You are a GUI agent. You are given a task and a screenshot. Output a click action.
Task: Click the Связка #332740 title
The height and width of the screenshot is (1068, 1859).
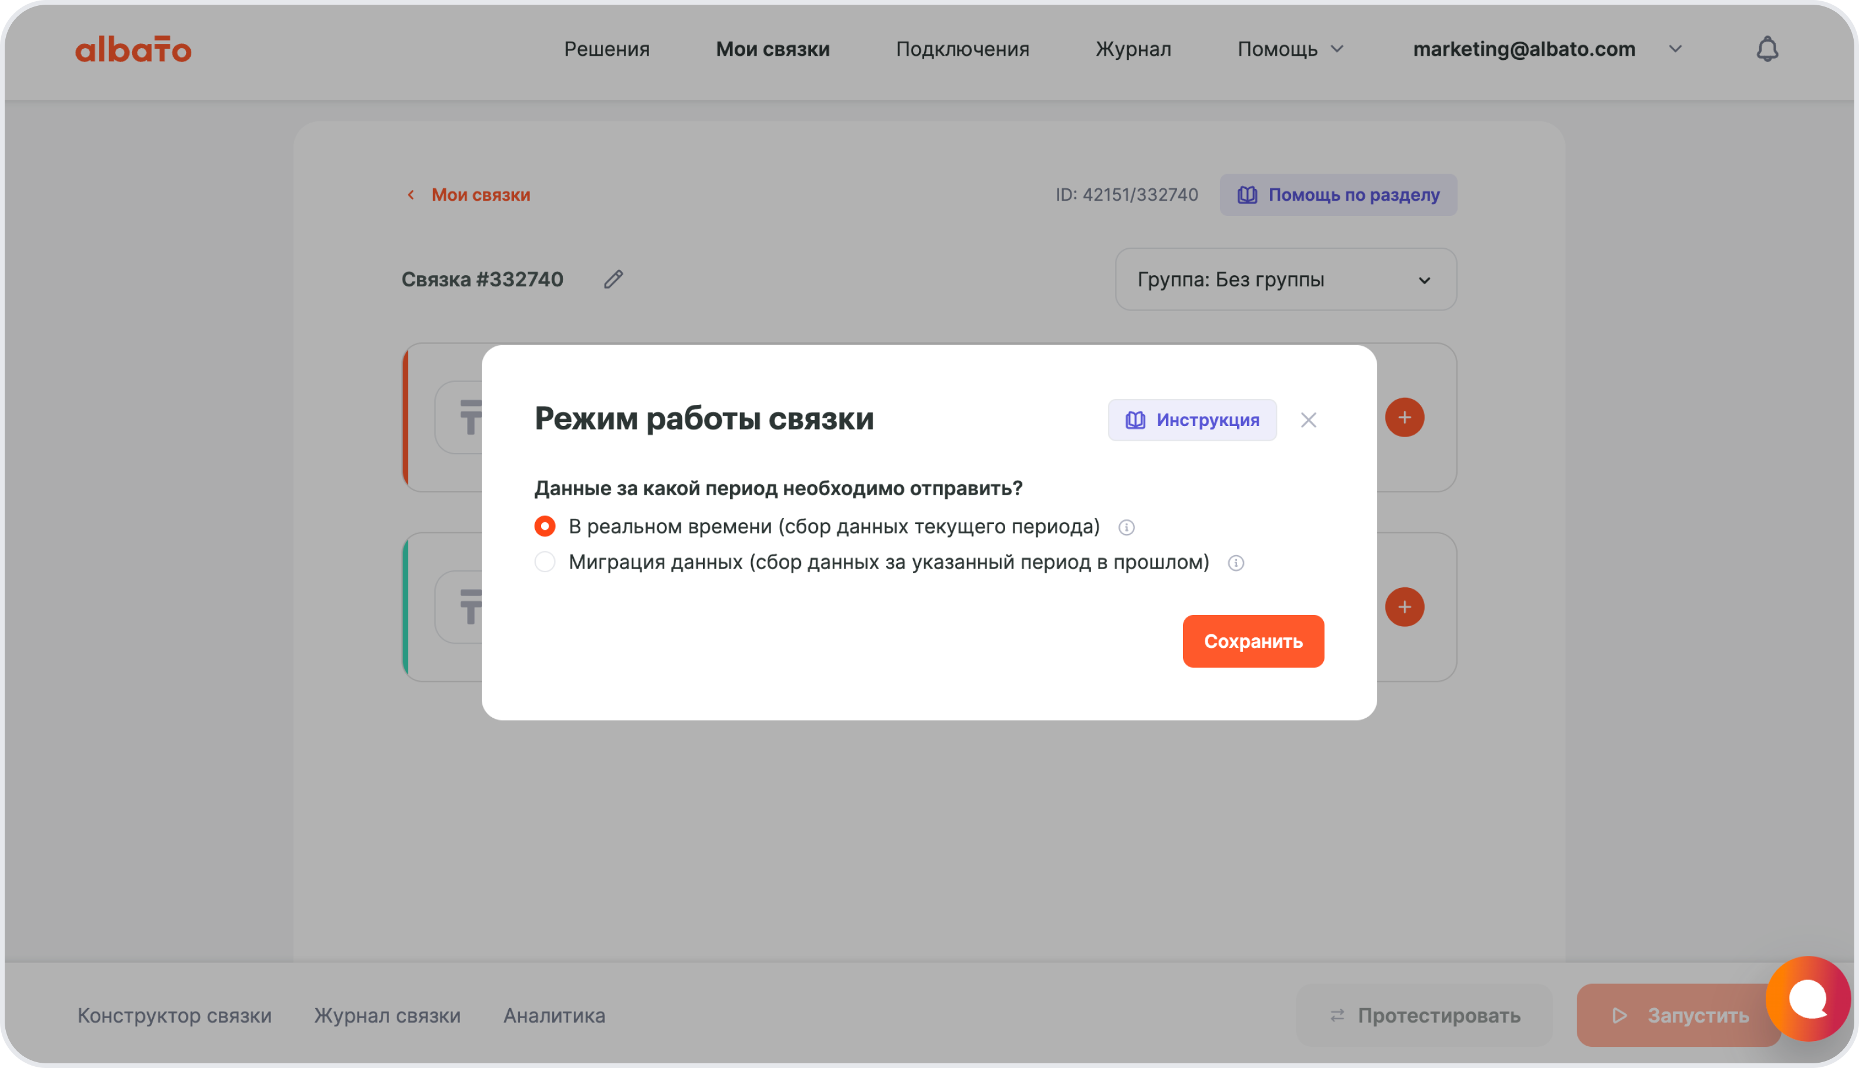click(x=482, y=279)
